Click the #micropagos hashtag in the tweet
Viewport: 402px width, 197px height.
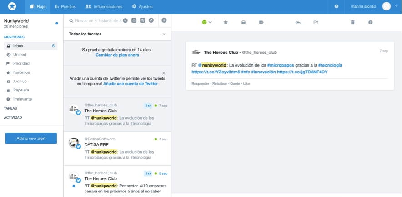[x=281, y=65]
